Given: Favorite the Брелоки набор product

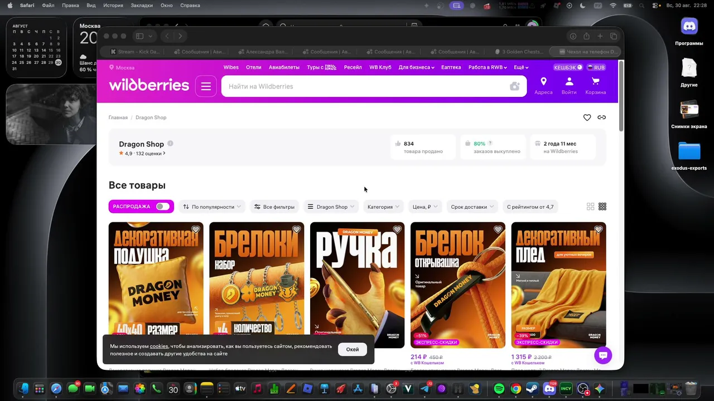Looking at the screenshot, I should pyautogui.click(x=297, y=229).
